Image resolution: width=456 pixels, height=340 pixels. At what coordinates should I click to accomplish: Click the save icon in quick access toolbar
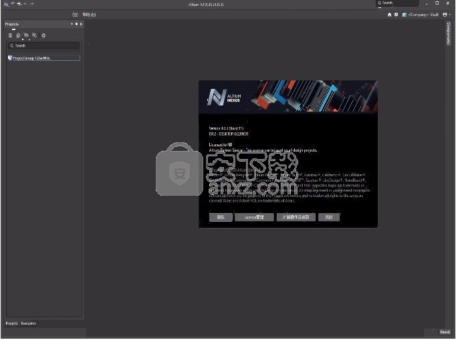13,4
